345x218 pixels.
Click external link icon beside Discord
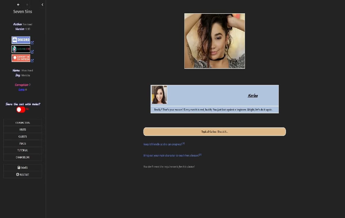point(32,43)
